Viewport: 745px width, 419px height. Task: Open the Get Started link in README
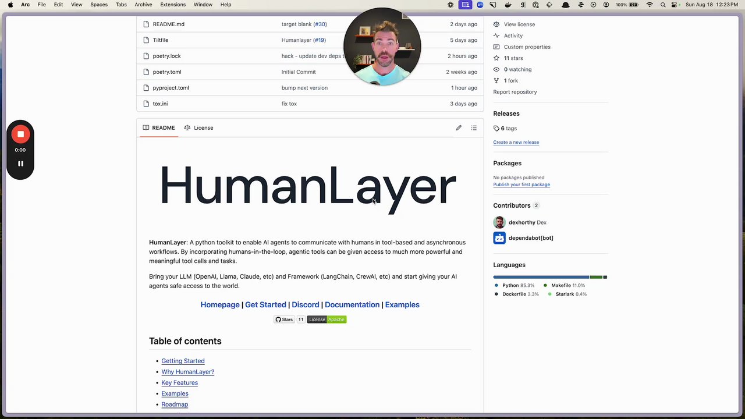(x=265, y=305)
